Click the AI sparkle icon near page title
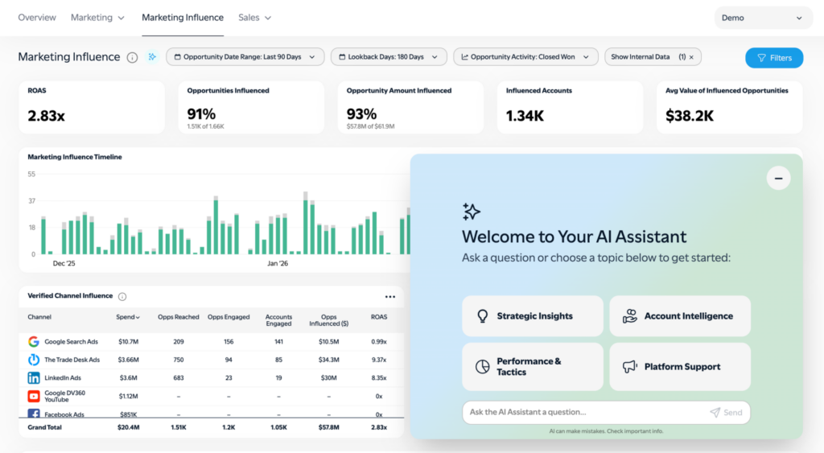This screenshot has height=453, width=824. pyautogui.click(x=152, y=57)
